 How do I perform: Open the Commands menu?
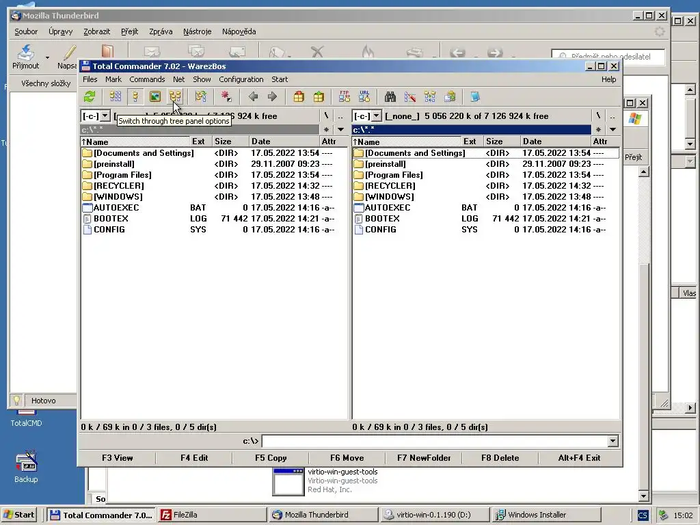(x=147, y=79)
